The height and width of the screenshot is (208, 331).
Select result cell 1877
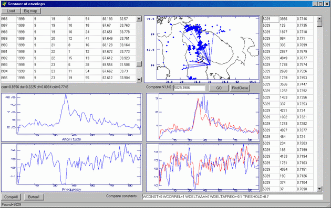287,32
